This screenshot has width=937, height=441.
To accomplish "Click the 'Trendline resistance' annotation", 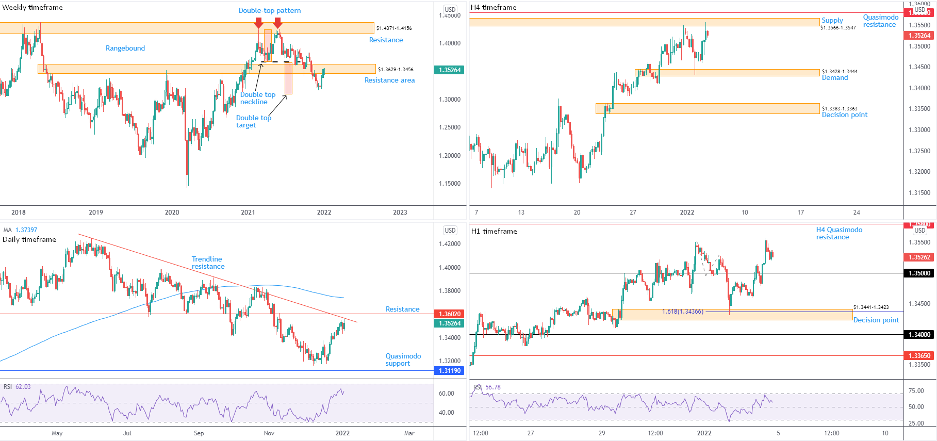I will 208,263.
